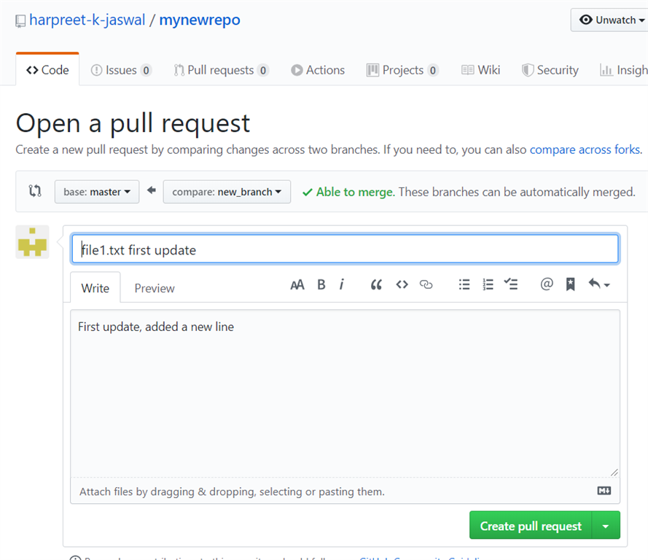This screenshot has width=648, height=560.
Task: Add a numbered list
Action: [488, 284]
